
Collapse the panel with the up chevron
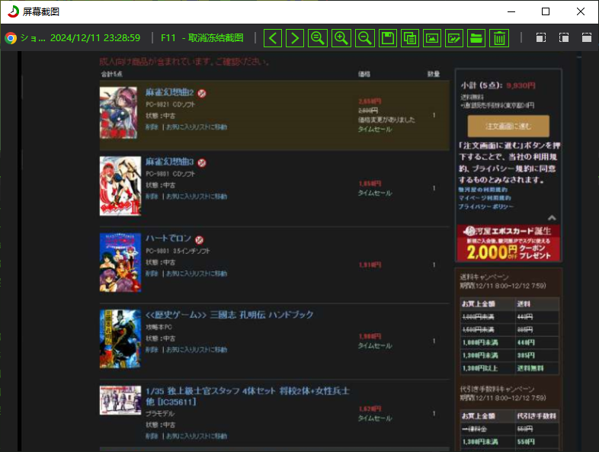(552, 218)
